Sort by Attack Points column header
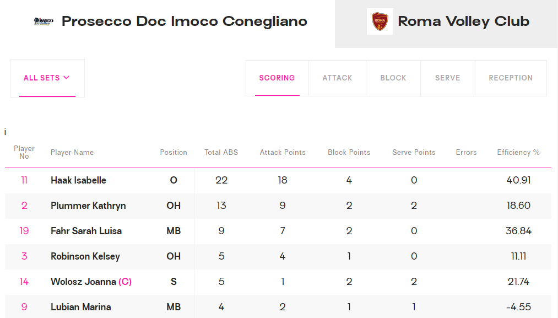 tap(283, 153)
